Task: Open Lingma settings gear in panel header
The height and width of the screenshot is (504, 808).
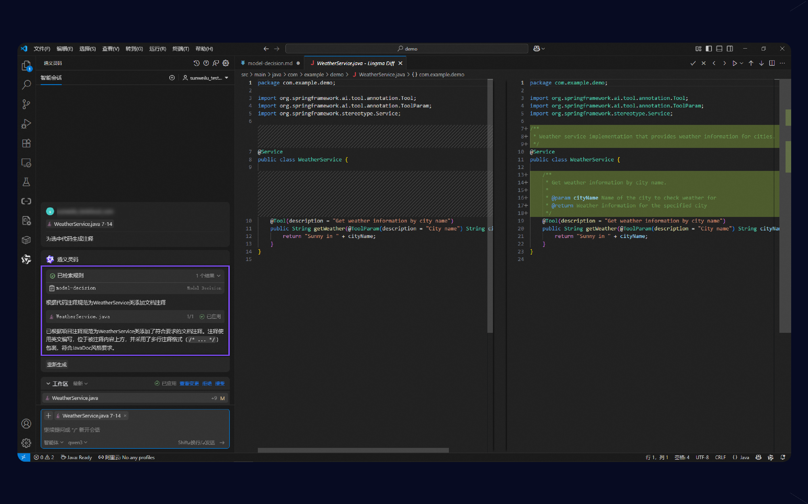Action: (x=226, y=63)
